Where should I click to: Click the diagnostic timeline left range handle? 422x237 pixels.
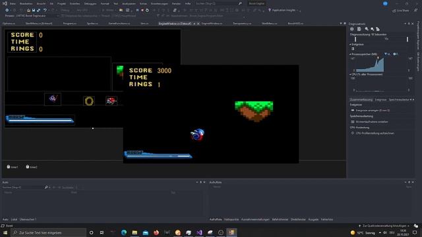355,39
